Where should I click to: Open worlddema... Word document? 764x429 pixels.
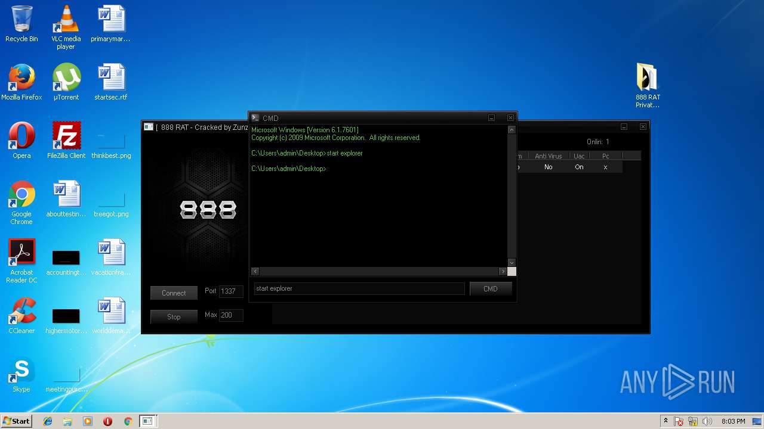click(x=110, y=316)
